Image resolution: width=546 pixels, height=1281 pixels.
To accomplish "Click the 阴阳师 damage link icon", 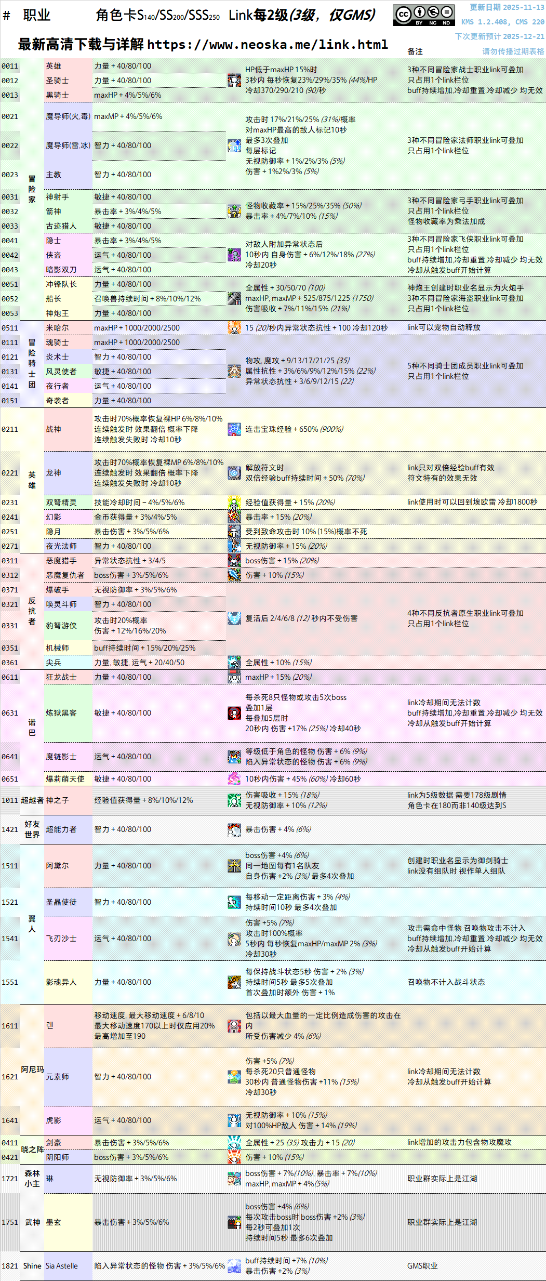I will pyautogui.click(x=234, y=1157).
